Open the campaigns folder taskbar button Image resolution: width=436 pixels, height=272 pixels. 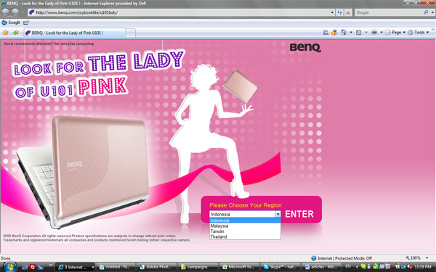[x=198, y=267]
